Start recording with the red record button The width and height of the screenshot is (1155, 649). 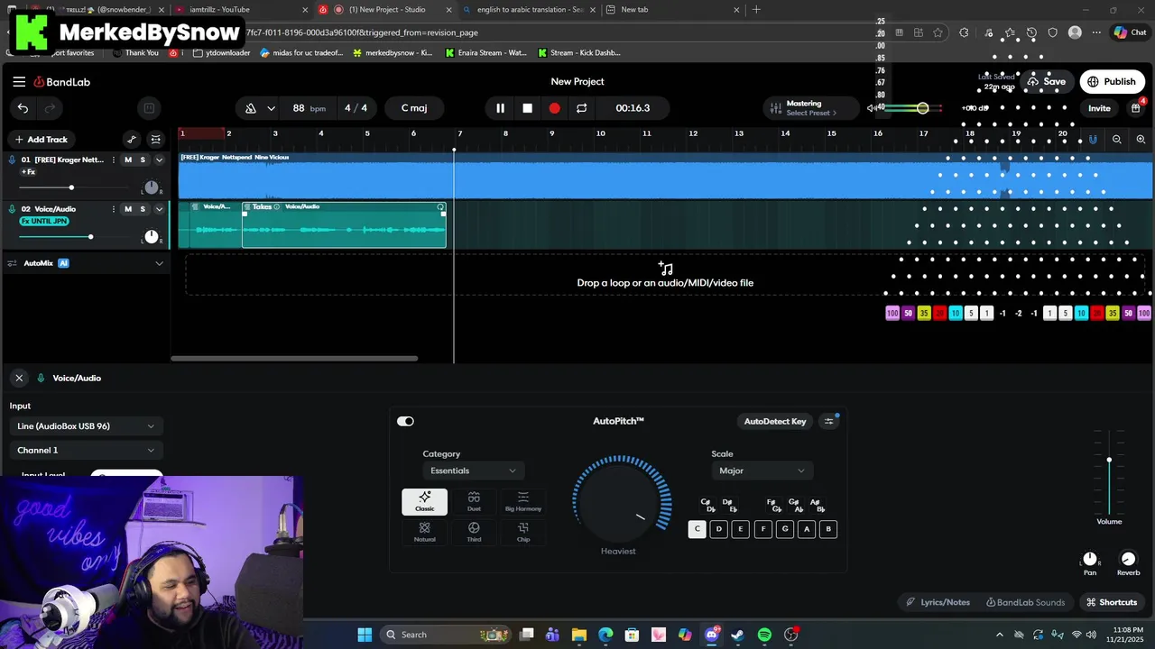point(554,108)
